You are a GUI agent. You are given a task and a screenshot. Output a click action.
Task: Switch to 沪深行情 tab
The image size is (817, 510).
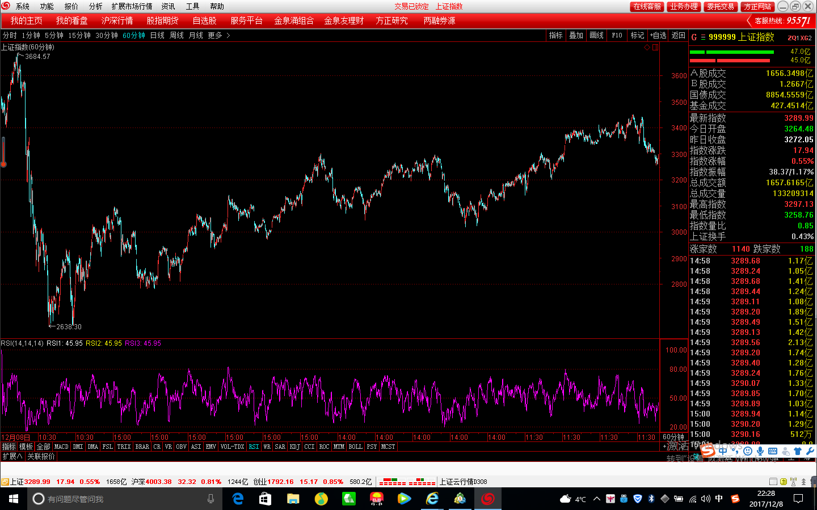(x=117, y=20)
